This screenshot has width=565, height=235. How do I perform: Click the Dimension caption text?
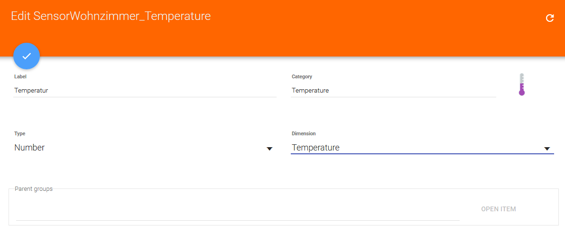pyautogui.click(x=304, y=134)
